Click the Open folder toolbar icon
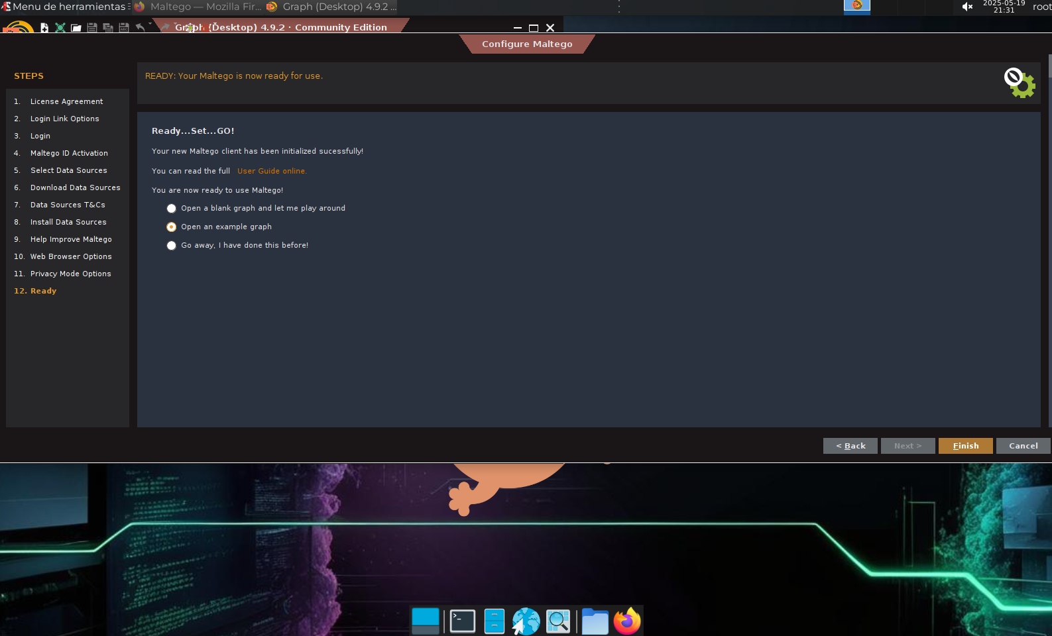Image resolution: width=1052 pixels, height=636 pixels. (x=76, y=28)
